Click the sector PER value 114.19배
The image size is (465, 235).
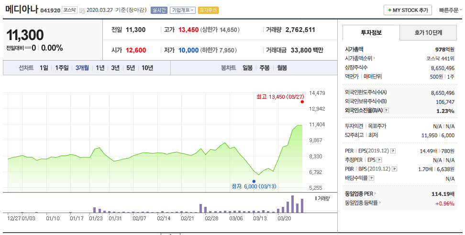pos(443,194)
